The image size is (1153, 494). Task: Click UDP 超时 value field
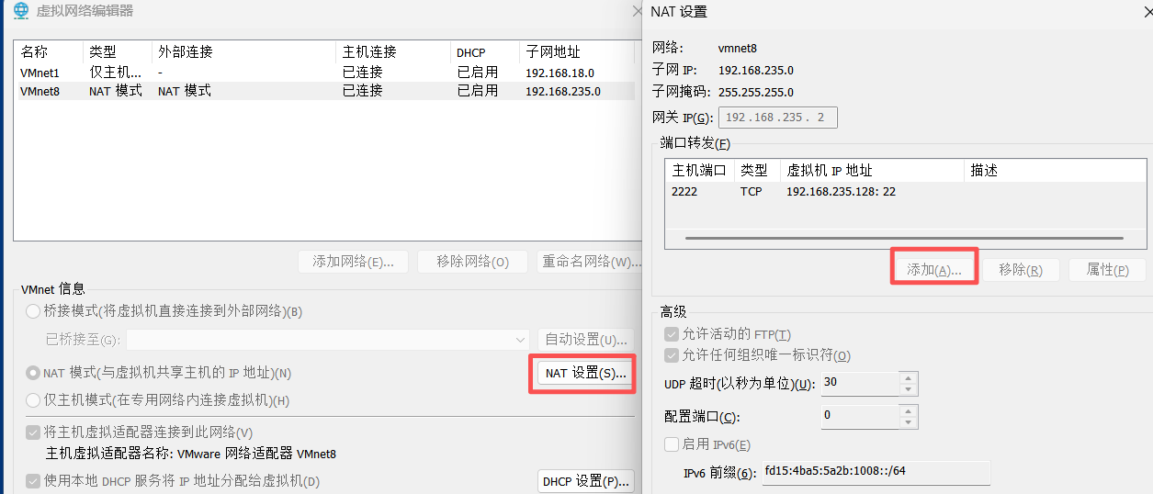click(x=860, y=383)
